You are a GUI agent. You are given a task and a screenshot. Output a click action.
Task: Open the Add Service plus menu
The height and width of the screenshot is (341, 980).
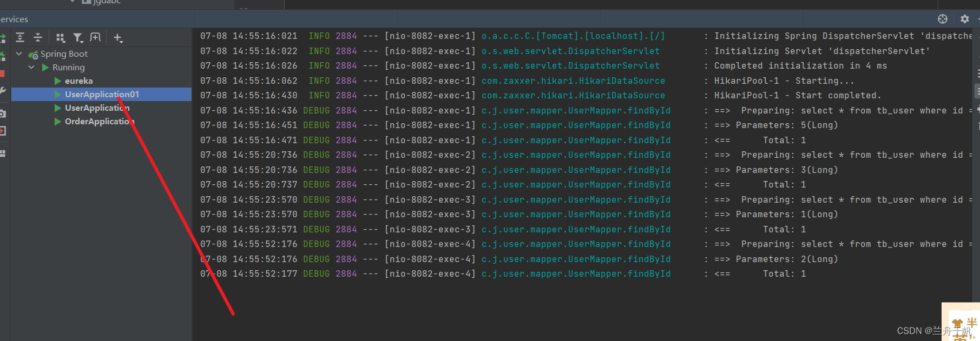coord(118,38)
